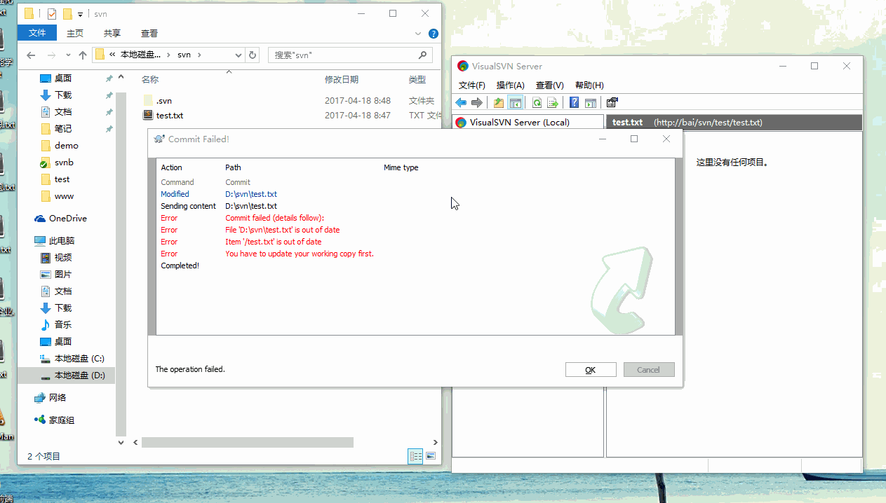Open Explorer recent locations dropdown

68,55
